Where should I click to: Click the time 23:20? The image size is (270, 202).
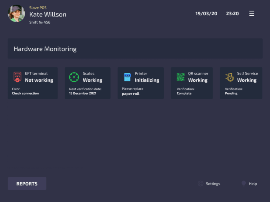click(x=232, y=13)
